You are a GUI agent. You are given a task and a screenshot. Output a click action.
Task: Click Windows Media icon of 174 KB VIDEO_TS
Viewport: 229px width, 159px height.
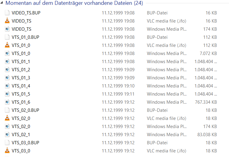(x=7, y=29)
